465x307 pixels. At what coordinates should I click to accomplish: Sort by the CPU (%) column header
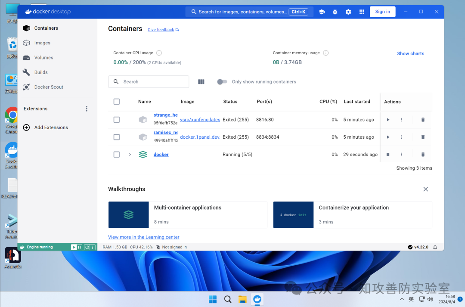[328, 102]
